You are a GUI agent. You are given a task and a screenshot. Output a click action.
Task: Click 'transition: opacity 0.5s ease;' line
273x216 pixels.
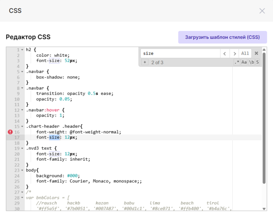75,93
